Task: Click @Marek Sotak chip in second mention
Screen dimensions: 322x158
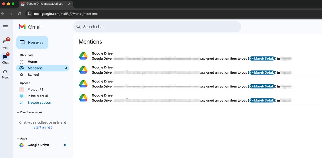Action: [x=262, y=72]
